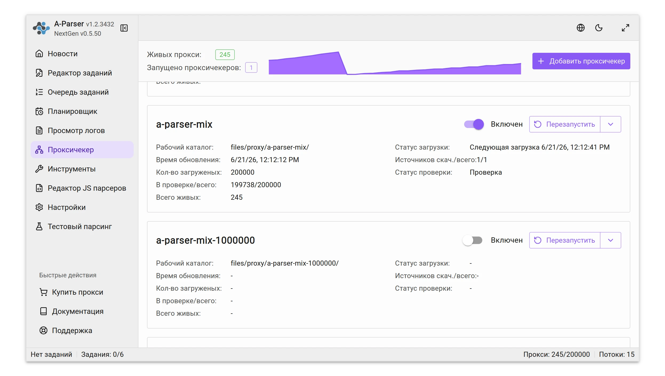
Task: Click the status bar text Нет заданий
Action: tap(51, 354)
